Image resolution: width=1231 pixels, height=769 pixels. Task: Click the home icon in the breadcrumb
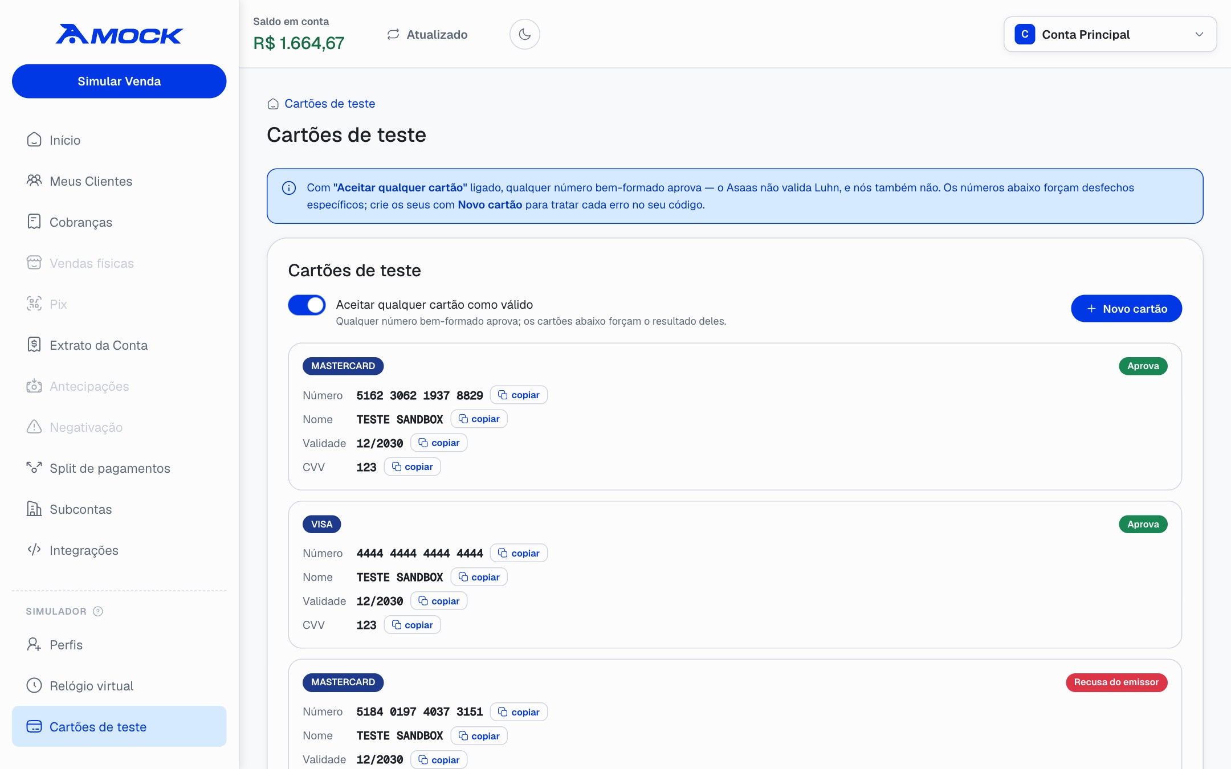click(273, 104)
